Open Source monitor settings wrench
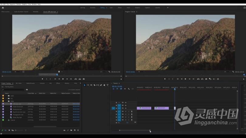The image size is (246, 138). [x=109, y=72]
